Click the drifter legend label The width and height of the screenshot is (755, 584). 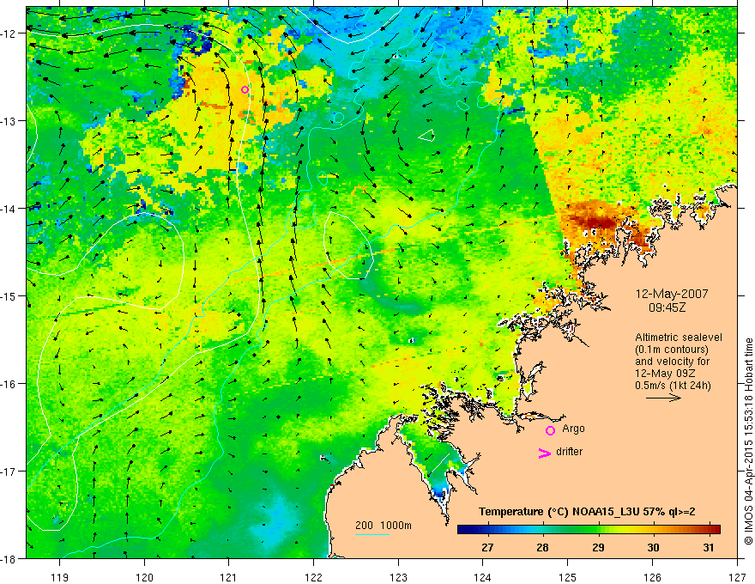[x=569, y=452]
